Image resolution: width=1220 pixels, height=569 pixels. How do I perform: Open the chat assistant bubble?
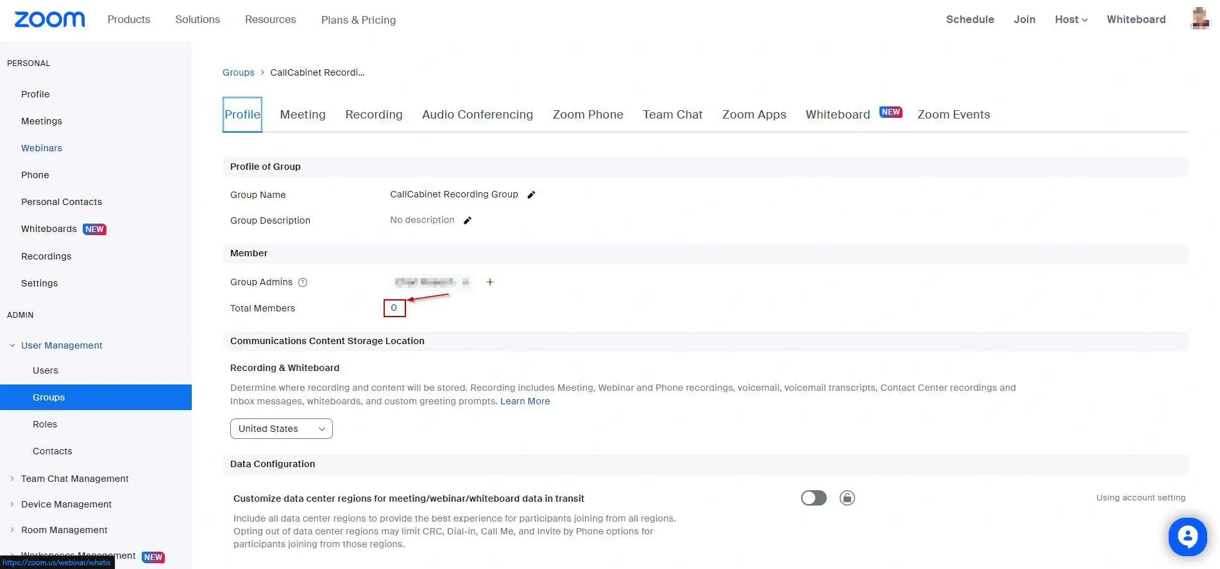tap(1187, 537)
